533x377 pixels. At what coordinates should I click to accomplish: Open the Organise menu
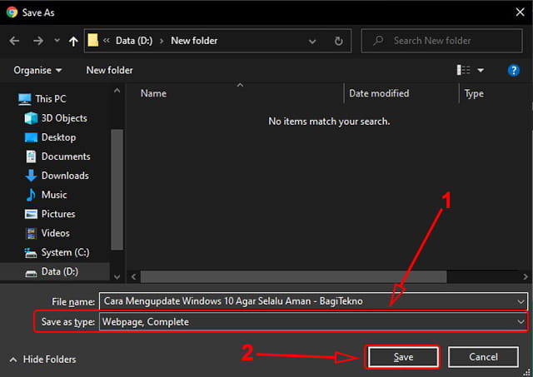[37, 70]
